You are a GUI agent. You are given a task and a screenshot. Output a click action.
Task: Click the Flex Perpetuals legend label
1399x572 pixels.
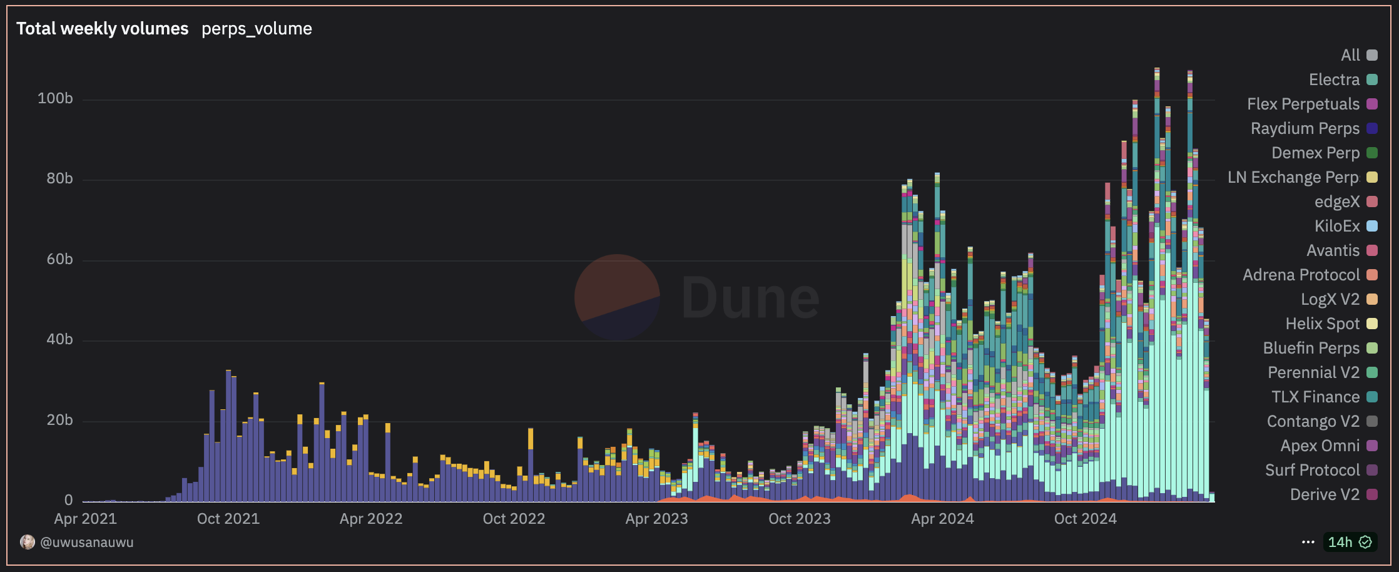tap(1303, 104)
